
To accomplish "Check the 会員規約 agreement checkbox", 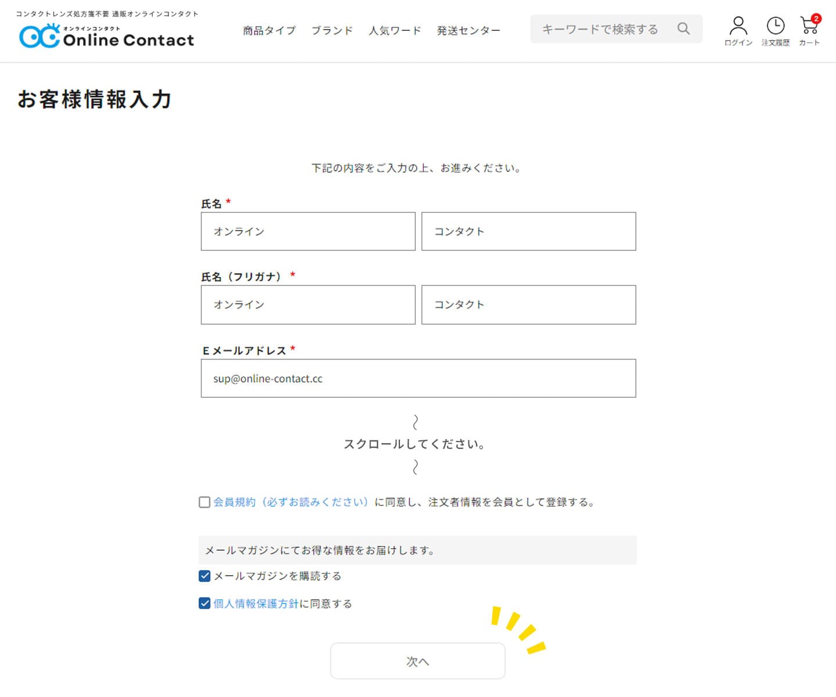I will coord(204,502).
